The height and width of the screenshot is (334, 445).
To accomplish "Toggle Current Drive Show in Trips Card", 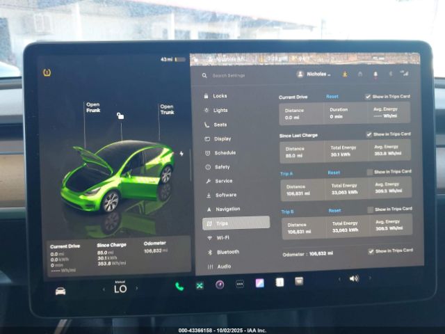I will click(368, 97).
